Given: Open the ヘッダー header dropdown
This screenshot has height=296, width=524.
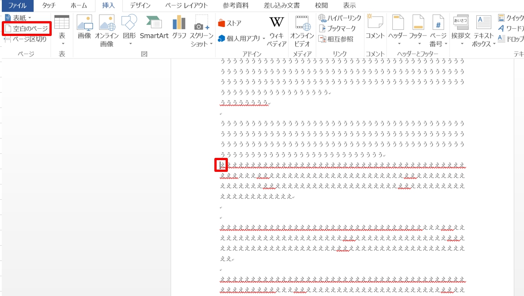Looking at the screenshot, I should point(398,30).
